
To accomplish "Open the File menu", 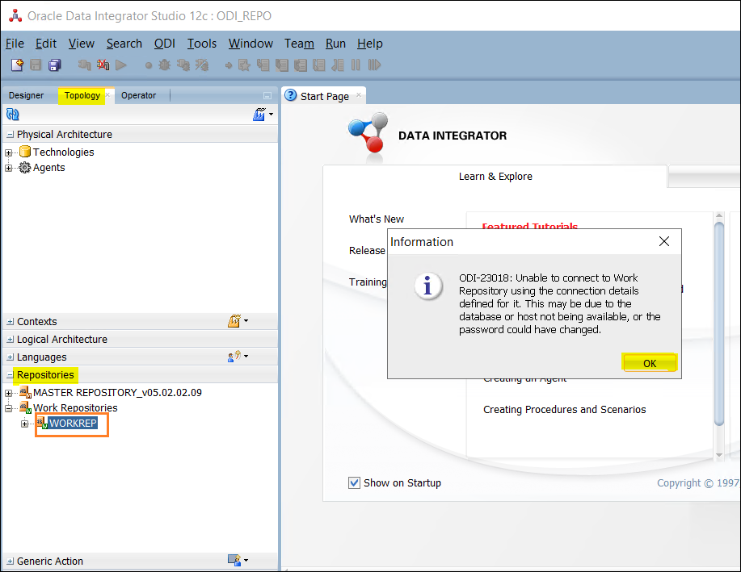I will click(x=15, y=44).
